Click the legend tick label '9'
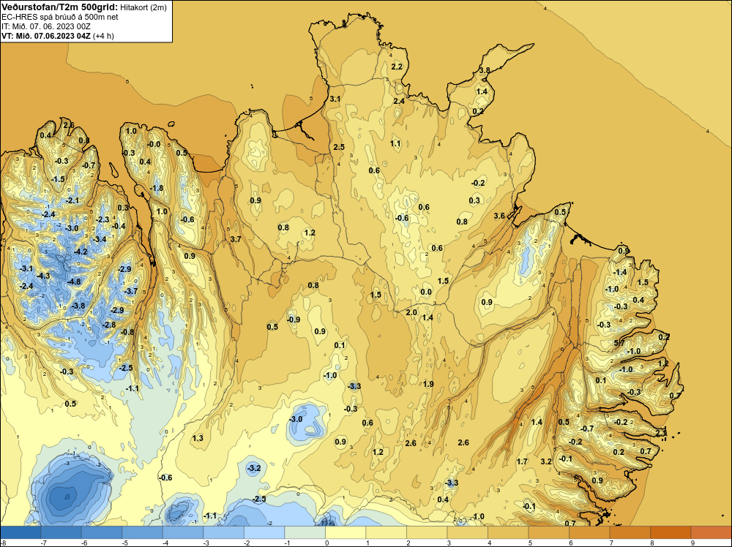 coord(692,543)
